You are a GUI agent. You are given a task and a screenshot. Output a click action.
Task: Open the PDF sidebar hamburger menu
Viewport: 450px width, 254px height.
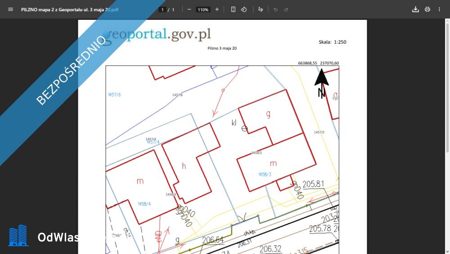pyautogui.click(x=10, y=9)
